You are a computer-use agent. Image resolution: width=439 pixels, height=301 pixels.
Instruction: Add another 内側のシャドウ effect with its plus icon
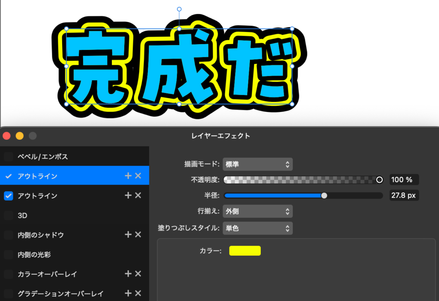128,234
